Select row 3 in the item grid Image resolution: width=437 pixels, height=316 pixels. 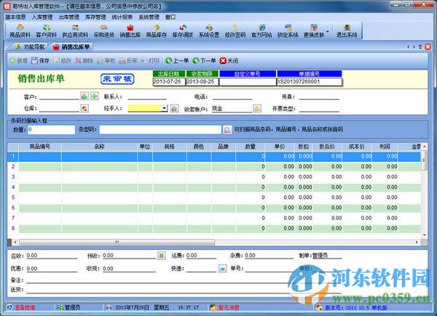213,177
